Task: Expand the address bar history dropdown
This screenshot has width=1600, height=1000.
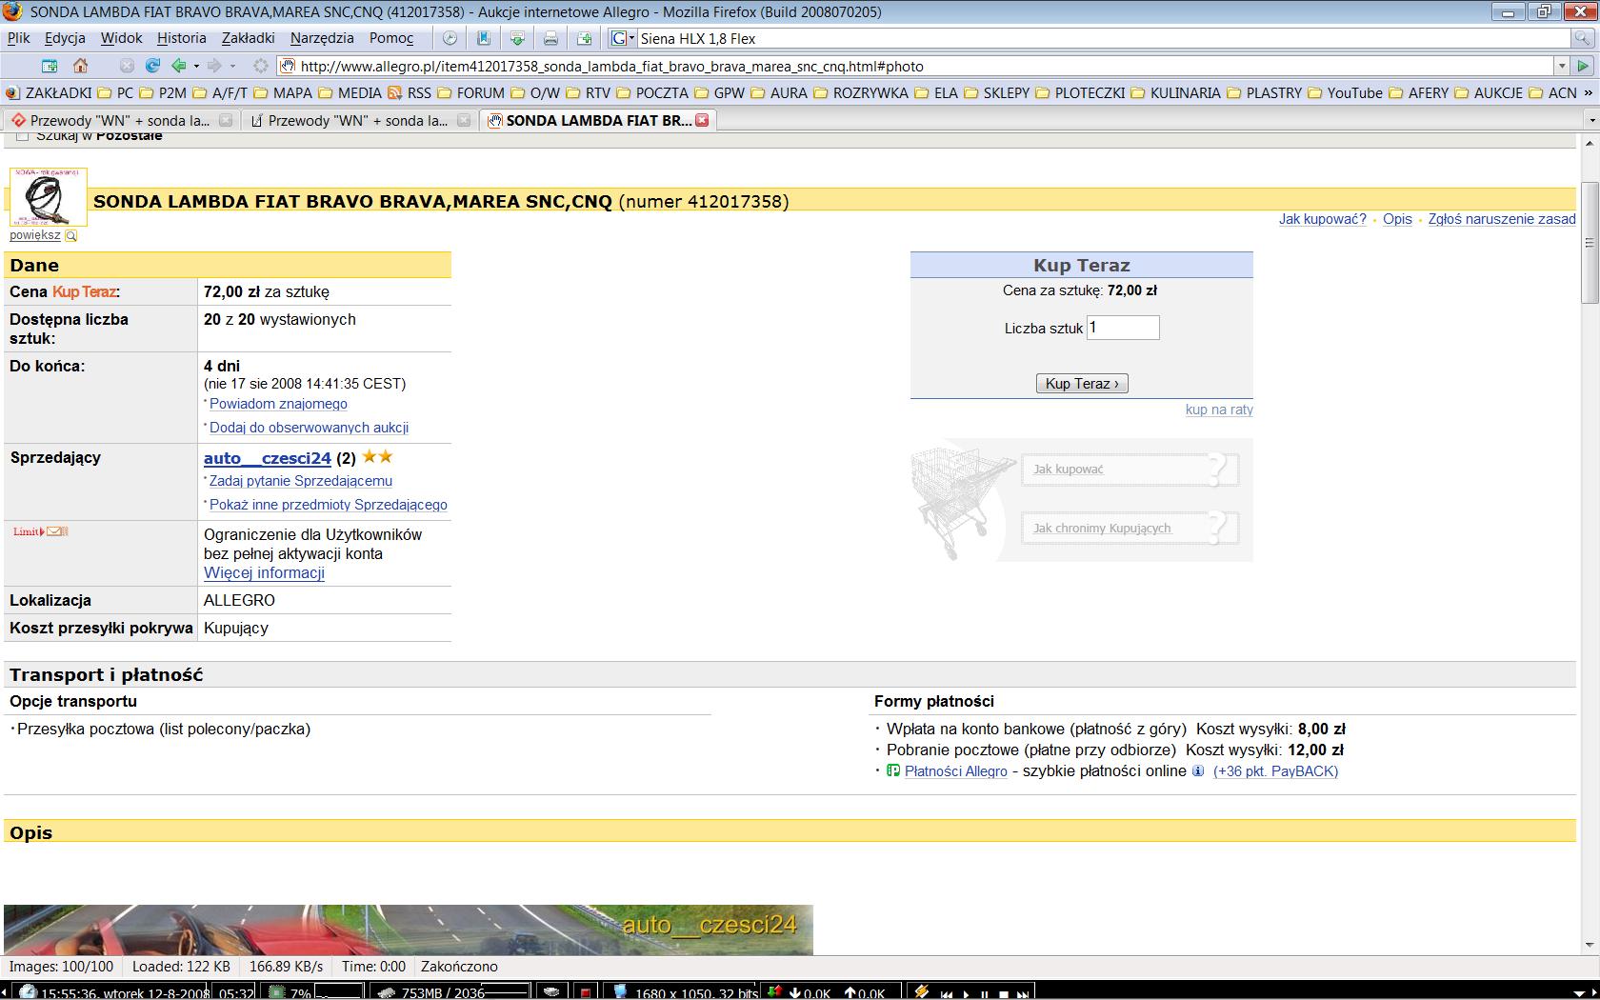Action: click(x=1562, y=66)
